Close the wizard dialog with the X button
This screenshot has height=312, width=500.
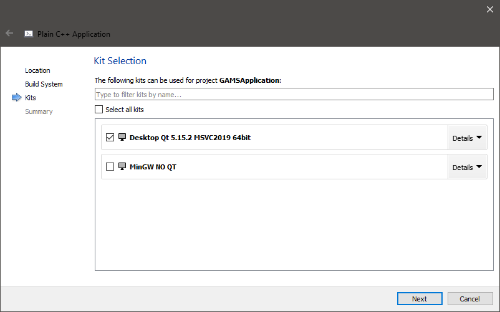489,9
